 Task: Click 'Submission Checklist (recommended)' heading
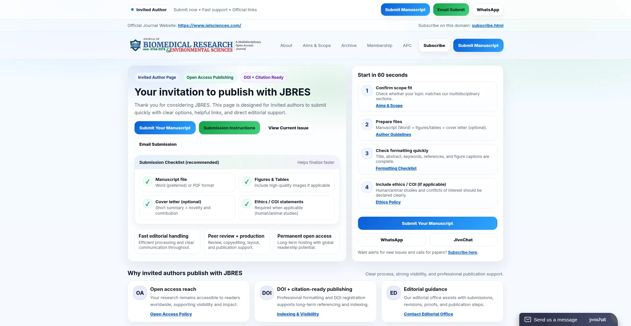click(179, 162)
